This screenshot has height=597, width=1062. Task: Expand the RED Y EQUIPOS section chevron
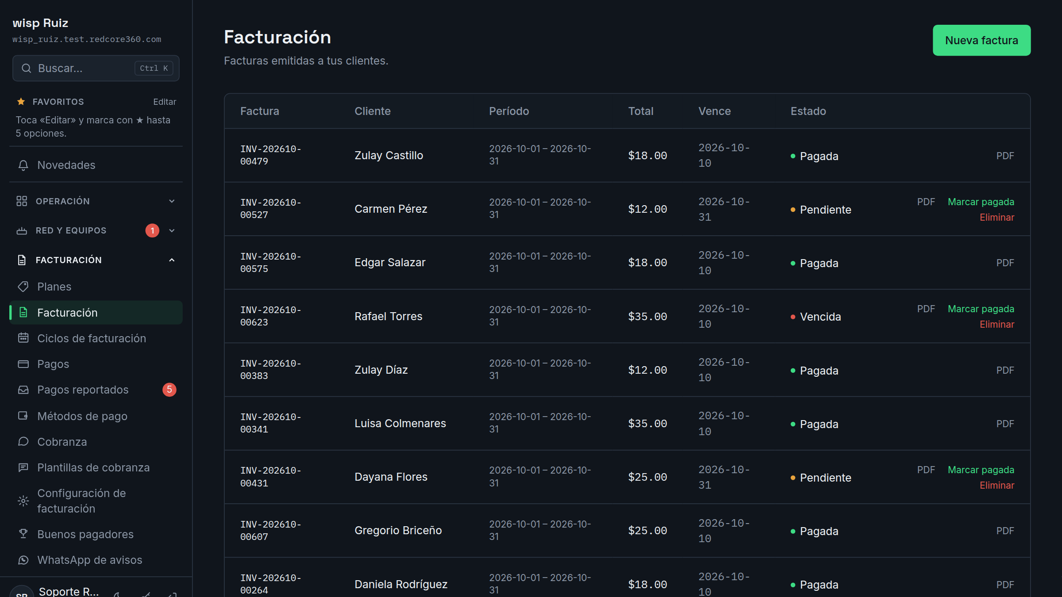coord(172,231)
